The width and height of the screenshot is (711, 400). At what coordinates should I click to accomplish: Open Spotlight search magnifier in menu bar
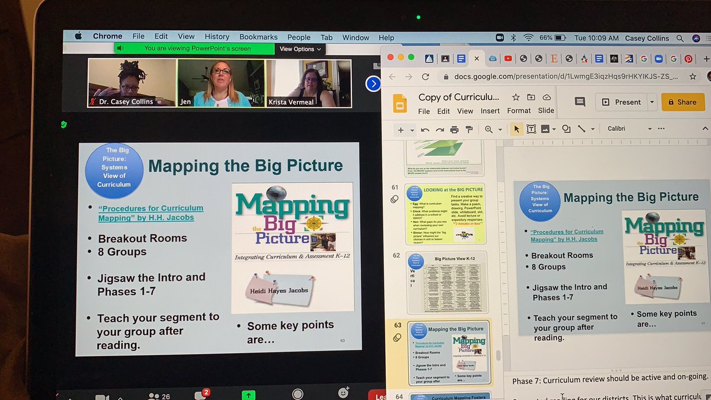680,38
